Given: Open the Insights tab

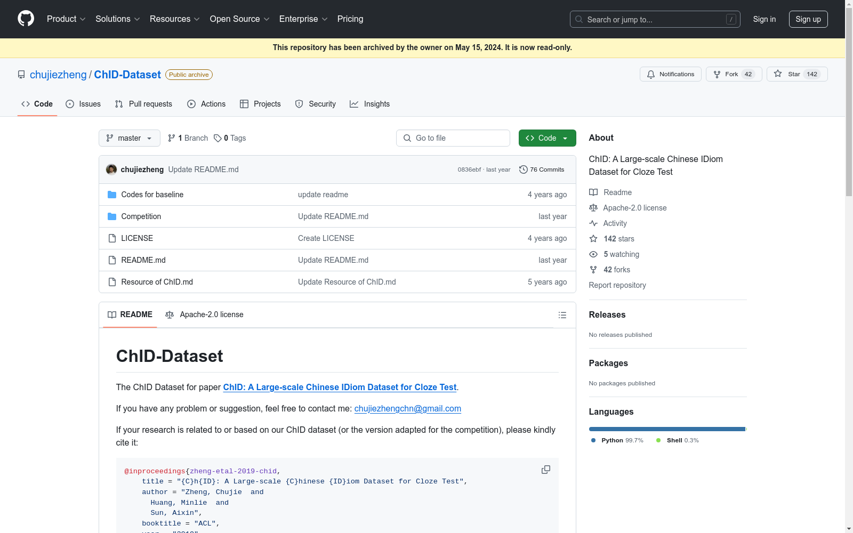Looking at the screenshot, I should click(370, 104).
